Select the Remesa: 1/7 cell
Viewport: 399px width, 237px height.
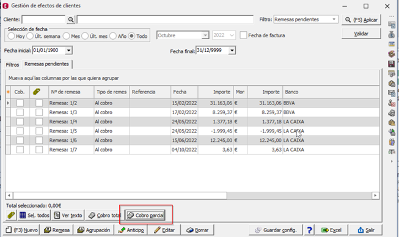coord(71,150)
